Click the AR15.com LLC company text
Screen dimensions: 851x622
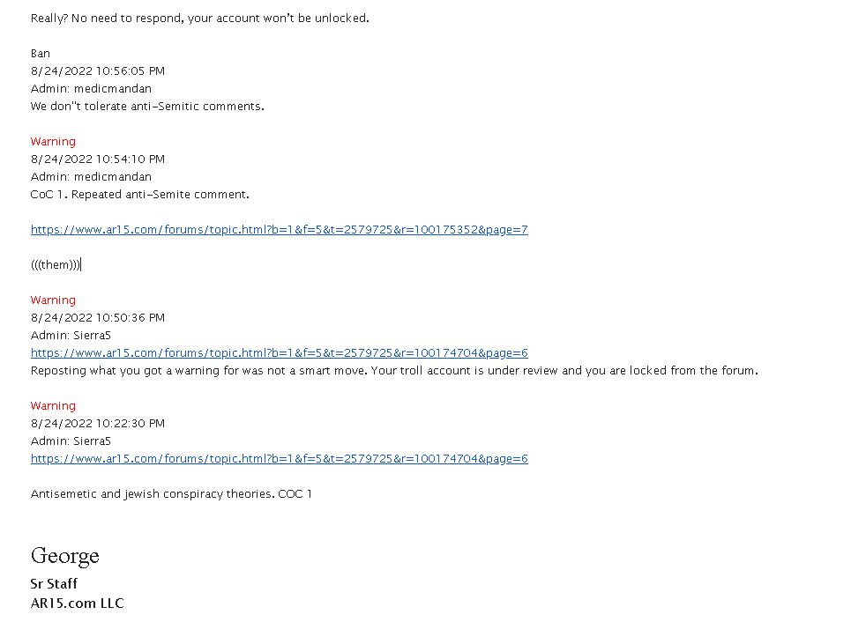pyautogui.click(x=77, y=603)
